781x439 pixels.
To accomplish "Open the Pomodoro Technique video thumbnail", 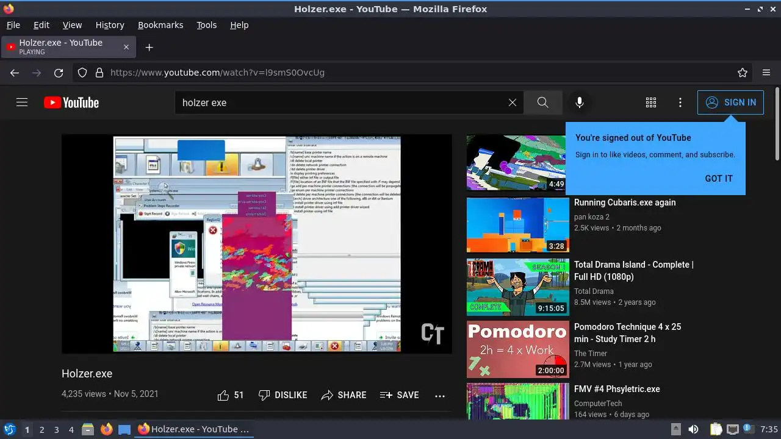I will click(518, 349).
